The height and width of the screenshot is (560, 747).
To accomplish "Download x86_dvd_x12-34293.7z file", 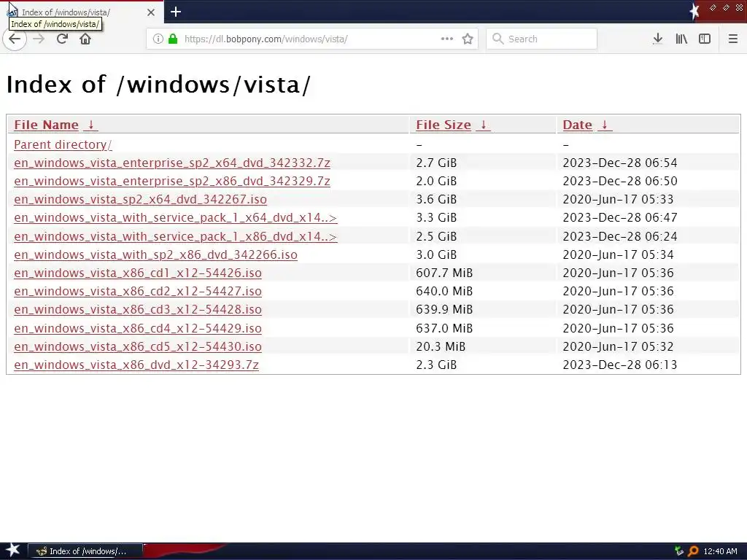I will [x=136, y=365].
